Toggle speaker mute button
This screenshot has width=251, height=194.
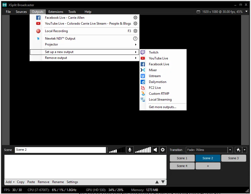[x=155, y=150]
